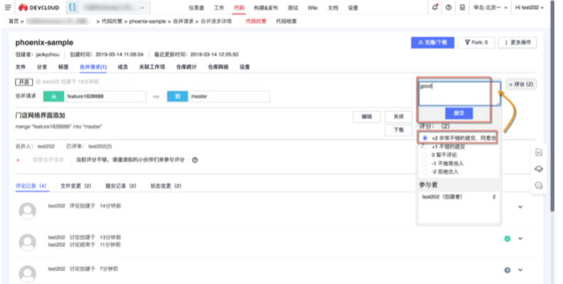Click the help question mark icon in top bar
The width and height of the screenshot is (563, 284).
pos(449,8)
